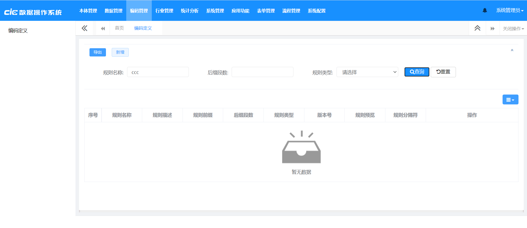The height and width of the screenshot is (228, 527).
Task: Collapse the search panel with small up chevron
Action: [x=512, y=50]
